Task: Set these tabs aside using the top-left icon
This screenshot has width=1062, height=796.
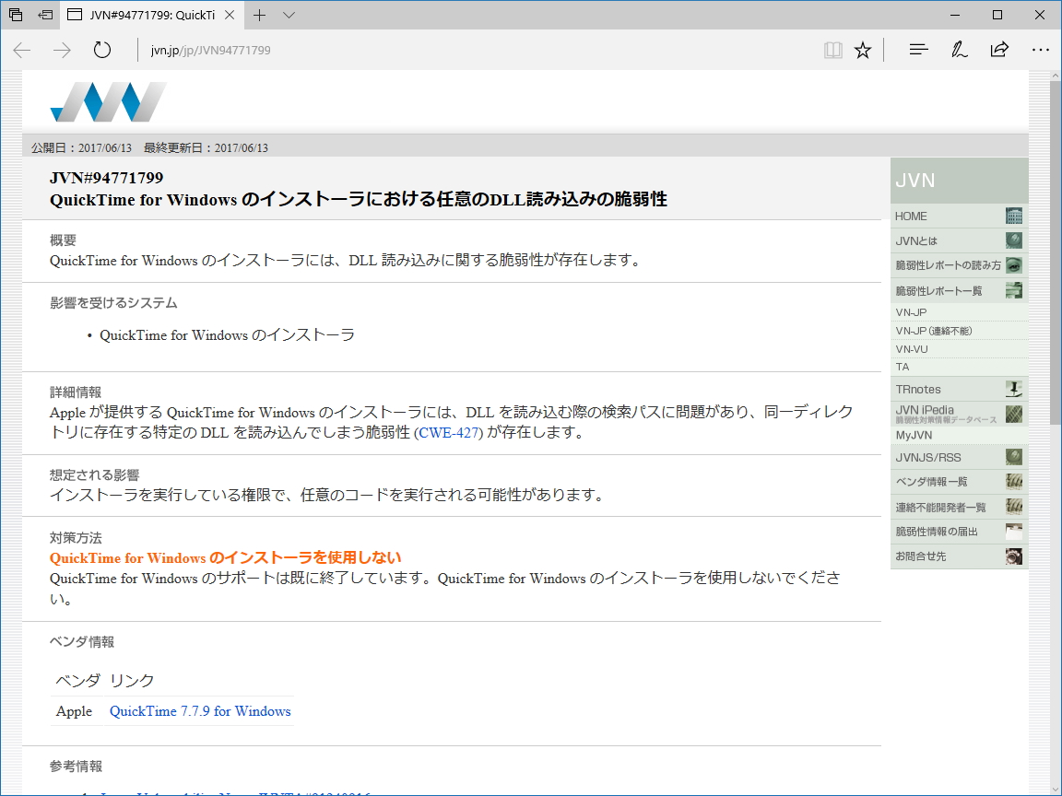Action: pyautogui.click(x=44, y=15)
